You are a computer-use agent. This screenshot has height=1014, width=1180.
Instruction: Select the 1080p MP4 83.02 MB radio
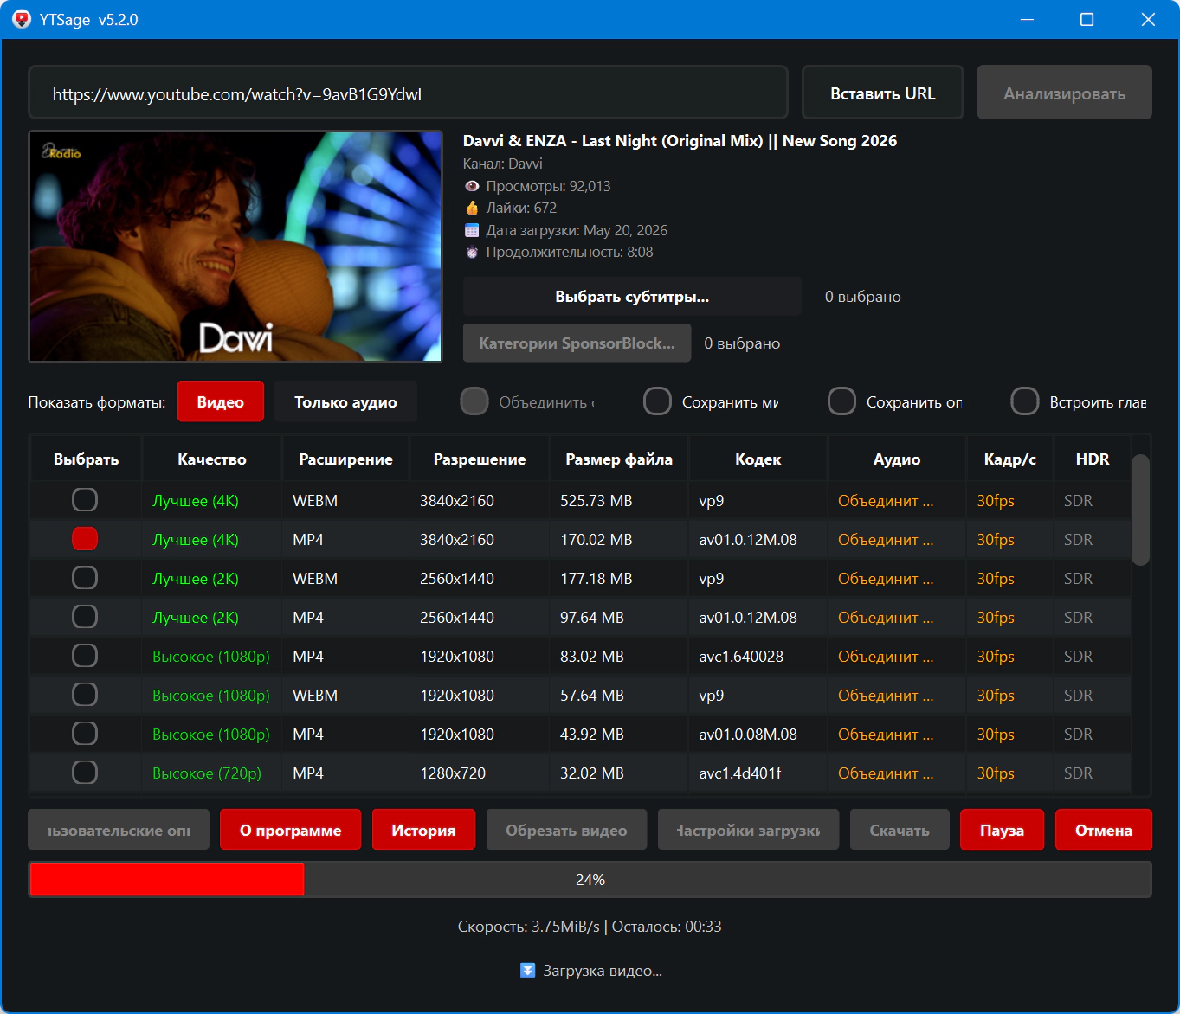[x=85, y=656]
